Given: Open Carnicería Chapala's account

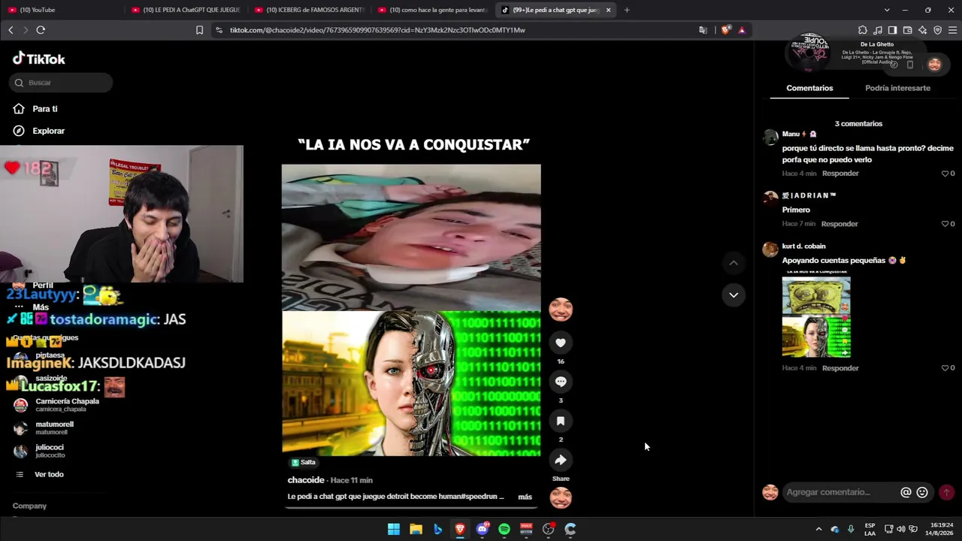Looking at the screenshot, I should coord(56,404).
